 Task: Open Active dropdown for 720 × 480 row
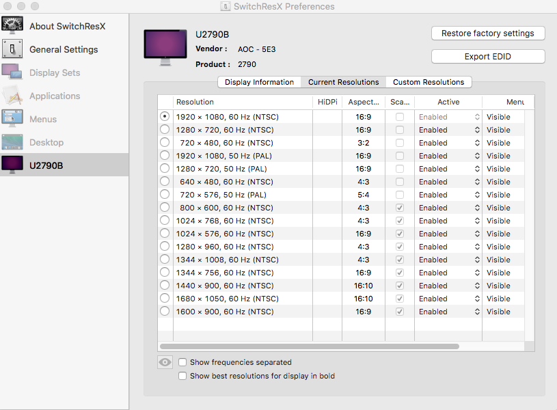tap(448, 143)
